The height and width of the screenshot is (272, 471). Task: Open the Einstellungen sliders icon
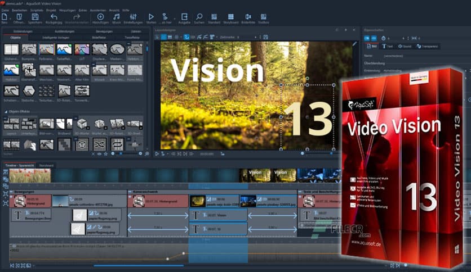point(133,18)
